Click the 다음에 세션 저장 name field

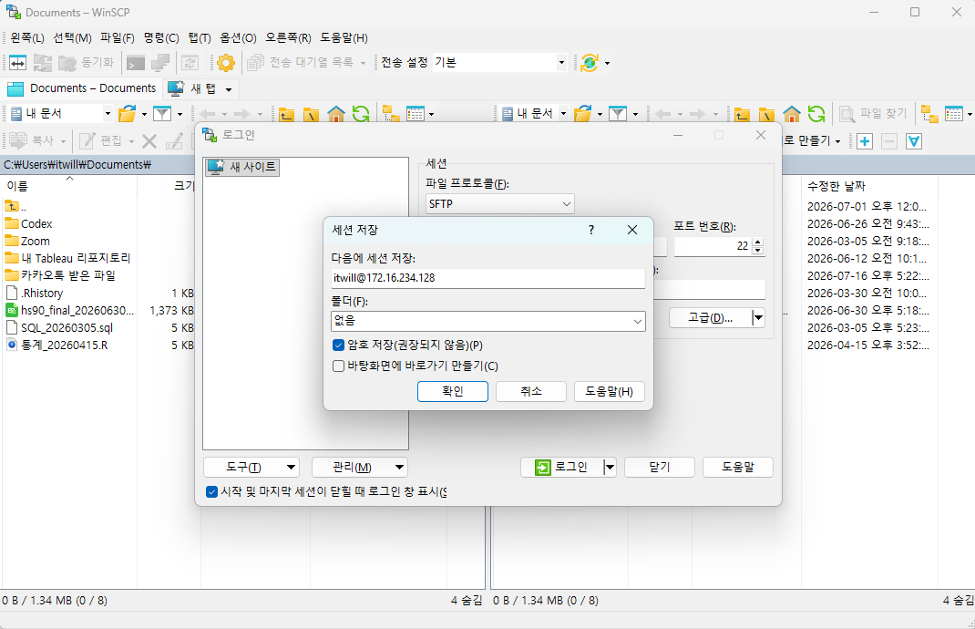(488, 278)
